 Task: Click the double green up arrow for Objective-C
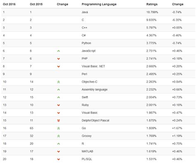58,82
